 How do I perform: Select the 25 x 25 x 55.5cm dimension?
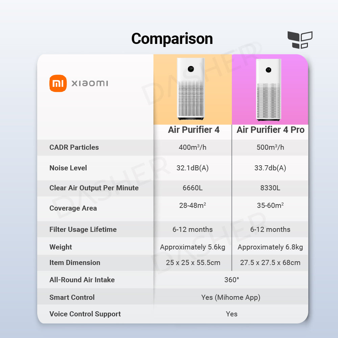[x=192, y=263]
